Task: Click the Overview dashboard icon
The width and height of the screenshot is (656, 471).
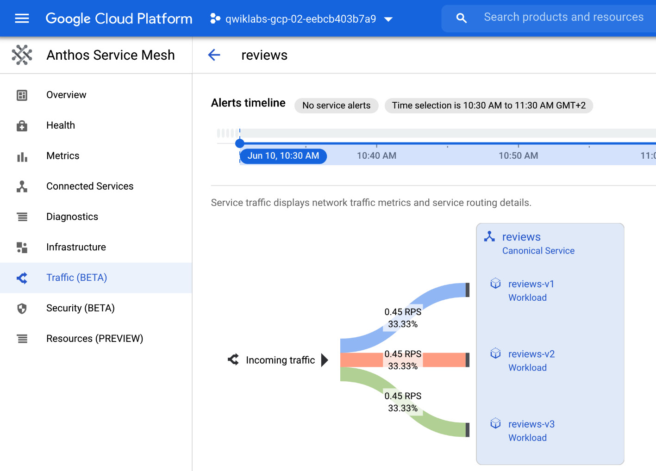Action: [22, 95]
